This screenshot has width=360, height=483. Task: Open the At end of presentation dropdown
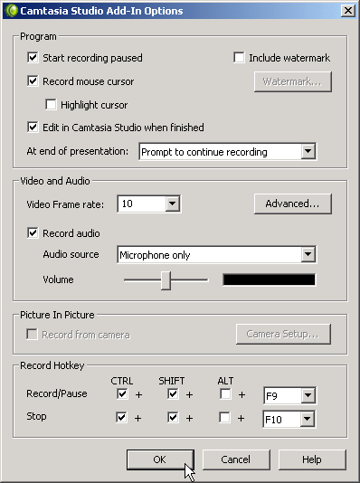(308, 151)
